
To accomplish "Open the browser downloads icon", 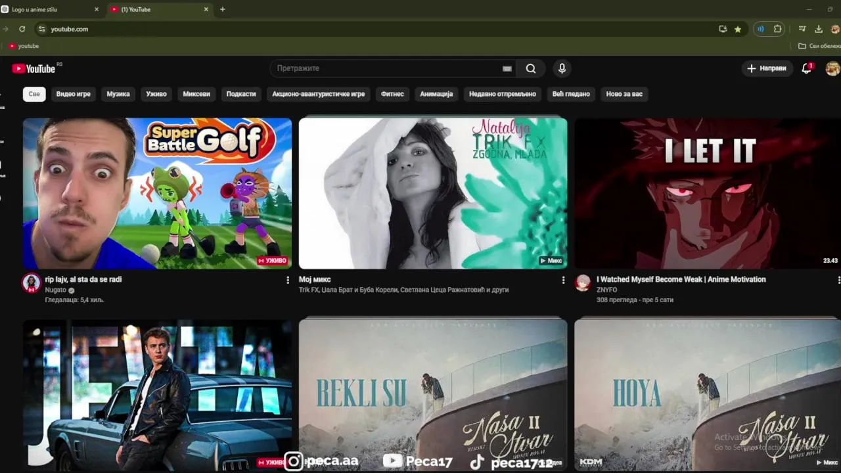I will click(819, 29).
